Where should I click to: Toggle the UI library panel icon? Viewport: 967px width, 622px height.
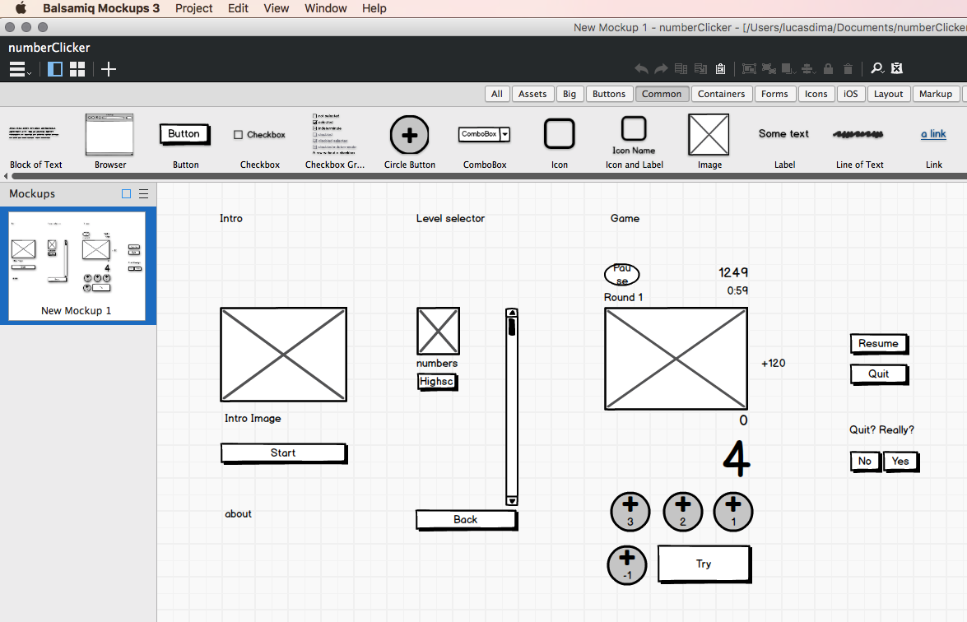coord(897,69)
